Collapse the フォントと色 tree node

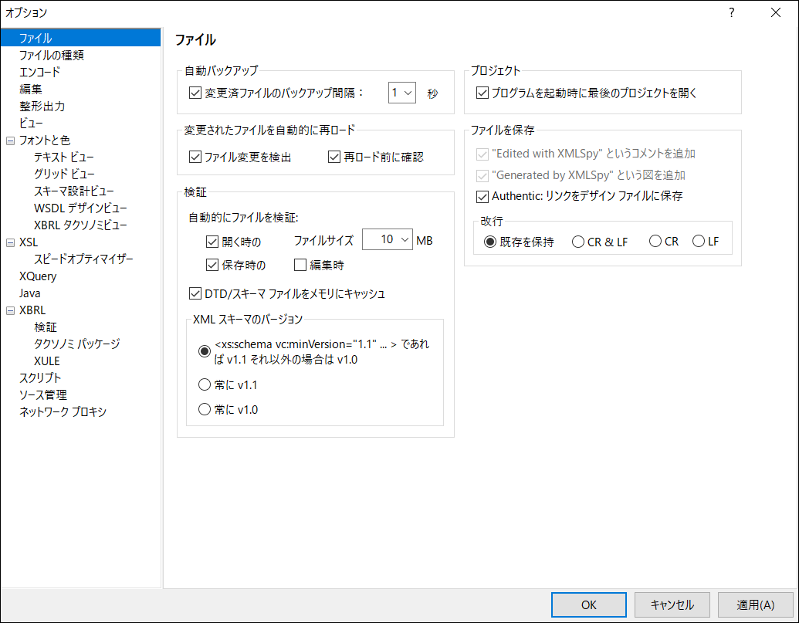pyautogui.click(x=10, y=141)
